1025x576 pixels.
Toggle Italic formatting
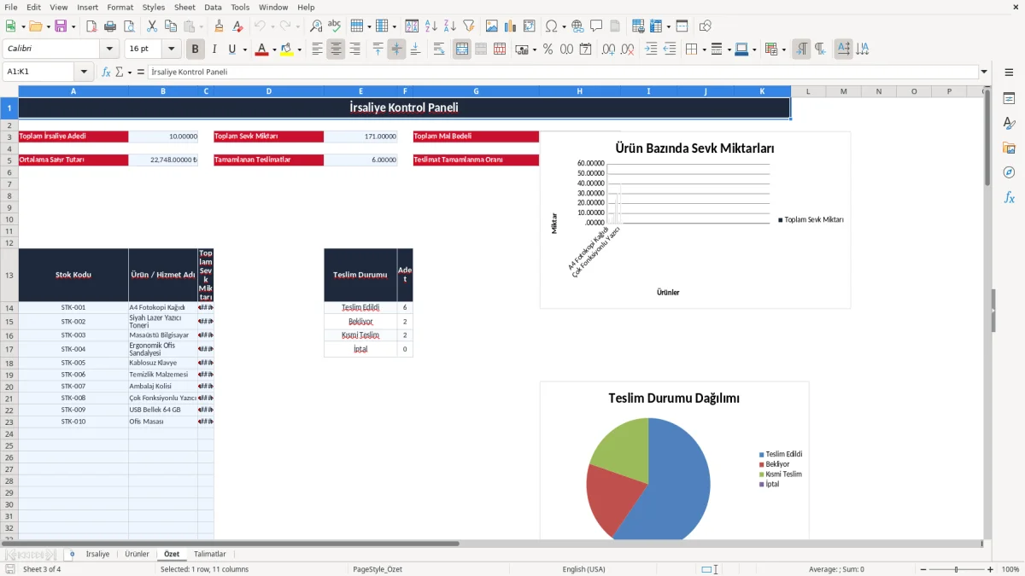coord(214,49)
